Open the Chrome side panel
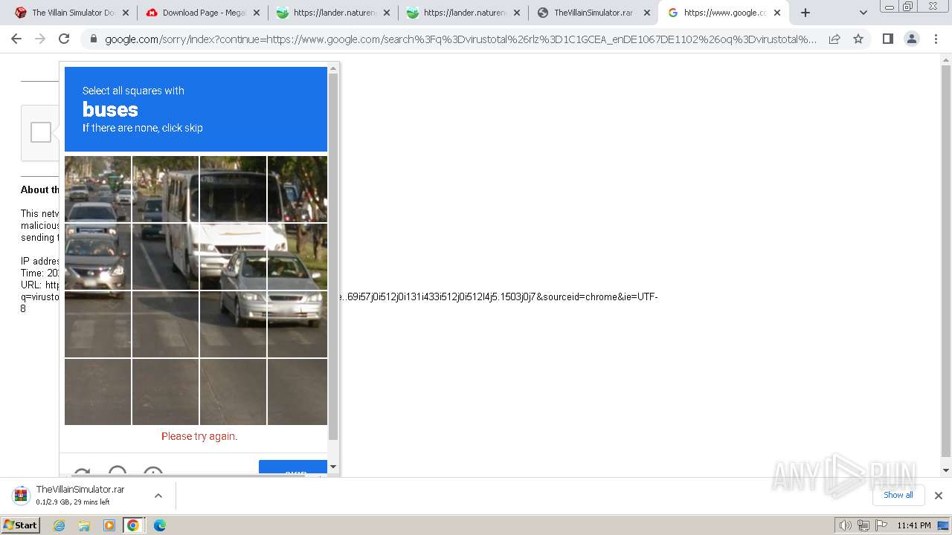Image resolution: width=952 pixels, height=535 pixels. click(887, 39)
